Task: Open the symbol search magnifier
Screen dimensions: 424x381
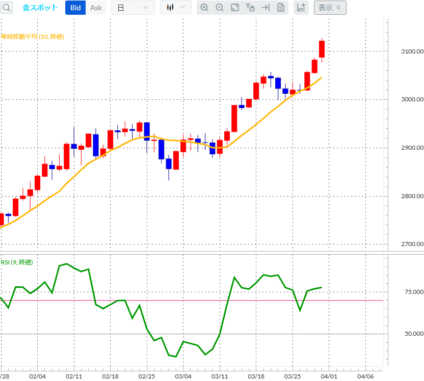Action: pyautogui.click(x=7, y=8)
